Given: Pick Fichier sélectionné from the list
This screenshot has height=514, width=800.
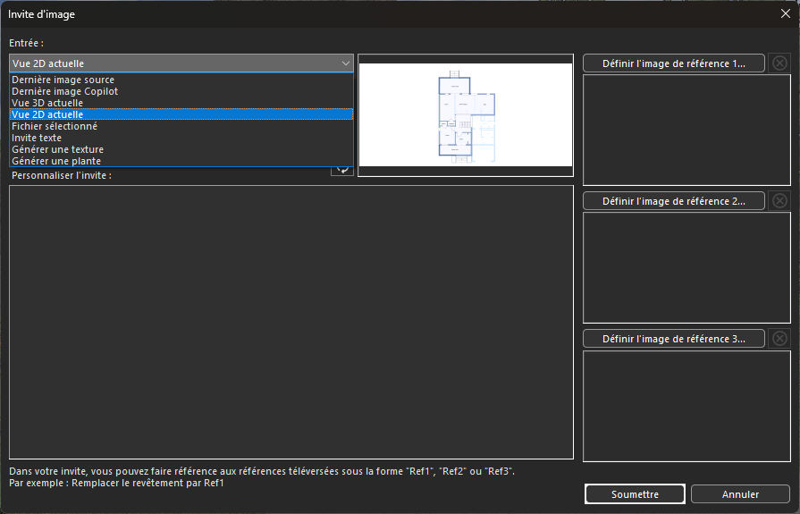Looking at the screenshot, I should coord(181,126).
